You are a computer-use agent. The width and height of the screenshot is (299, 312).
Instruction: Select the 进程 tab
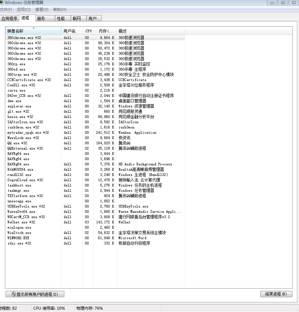[27, 18]
